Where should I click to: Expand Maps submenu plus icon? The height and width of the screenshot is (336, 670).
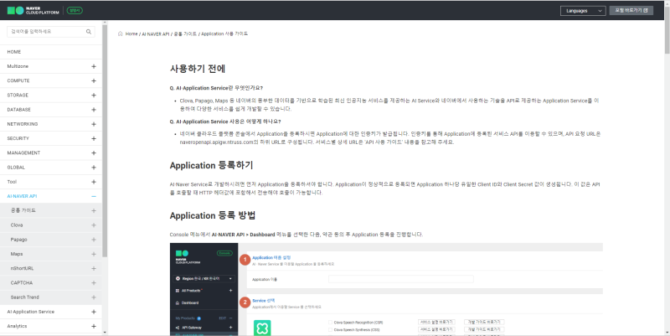point(94,255)
